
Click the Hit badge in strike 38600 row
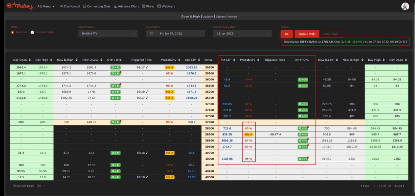[249, 134]
